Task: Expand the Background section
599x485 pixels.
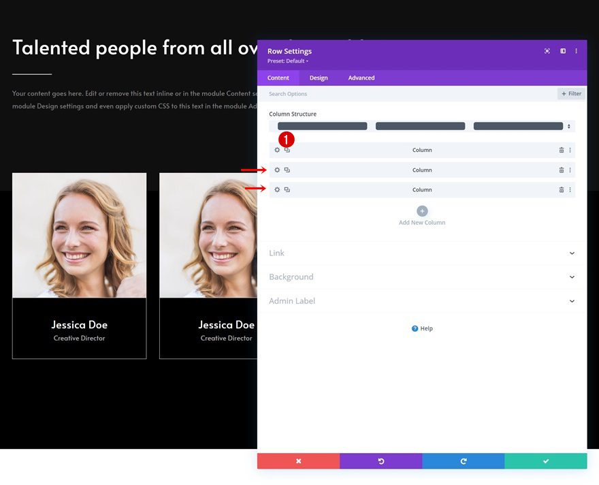Action: (422, 277)
